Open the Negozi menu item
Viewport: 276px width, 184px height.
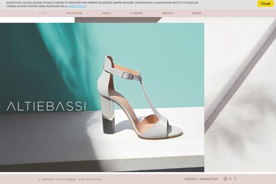pyautogui.click(x=167, y=13)
